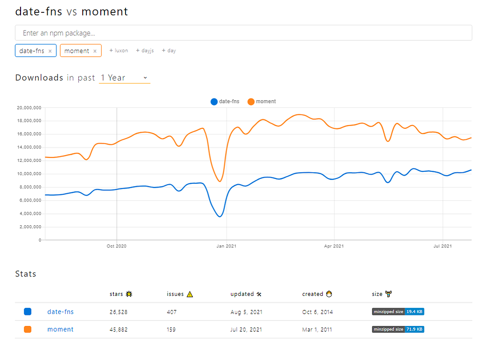Open the 1 Year time range dropdown
The width and height of the screenshot is (489, 346).
point(125,78)
